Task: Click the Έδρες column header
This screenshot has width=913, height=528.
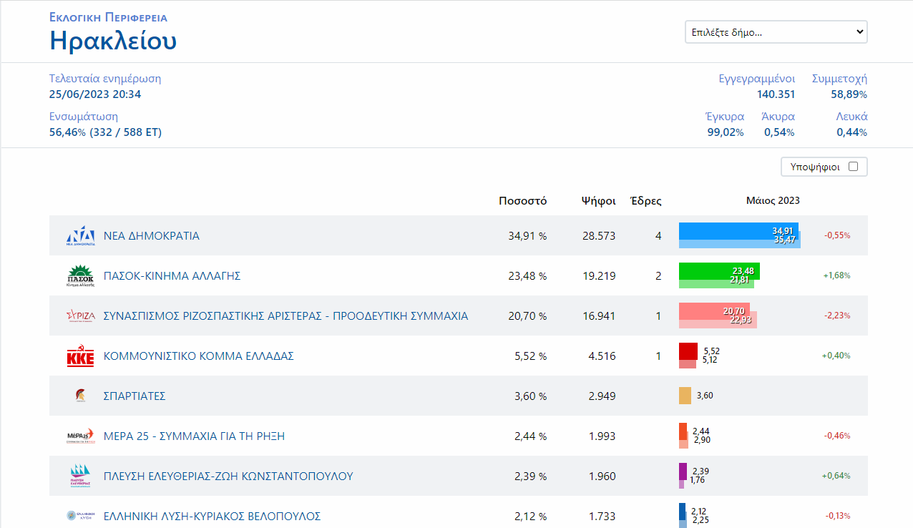Action: [x=645, y=201]
